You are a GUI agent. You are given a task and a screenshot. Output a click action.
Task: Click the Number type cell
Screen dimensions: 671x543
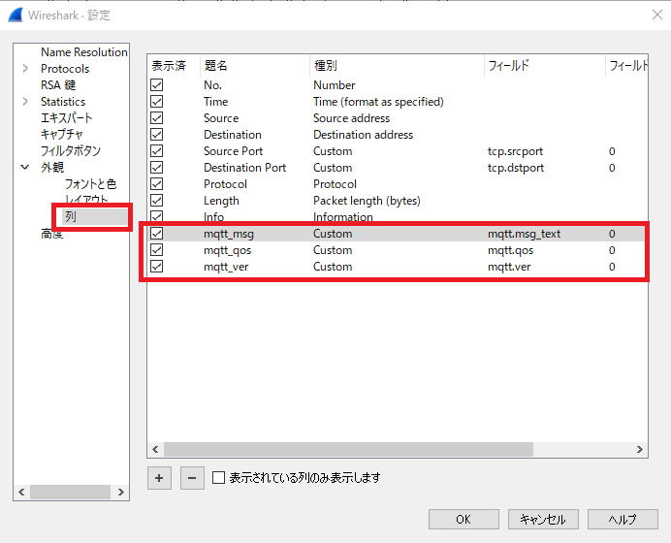coord(335,85)
